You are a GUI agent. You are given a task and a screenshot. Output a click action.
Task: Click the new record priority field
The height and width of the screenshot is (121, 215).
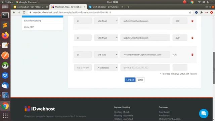click(180, 68)
